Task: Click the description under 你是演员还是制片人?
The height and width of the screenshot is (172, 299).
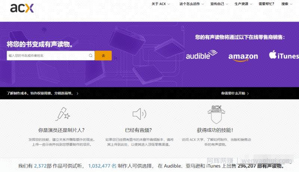Action: click(62, 142)
